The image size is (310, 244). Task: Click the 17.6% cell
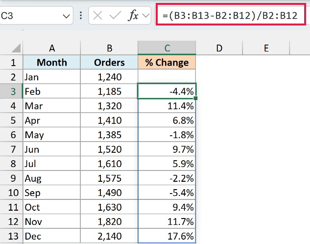(x=167, y=236)
